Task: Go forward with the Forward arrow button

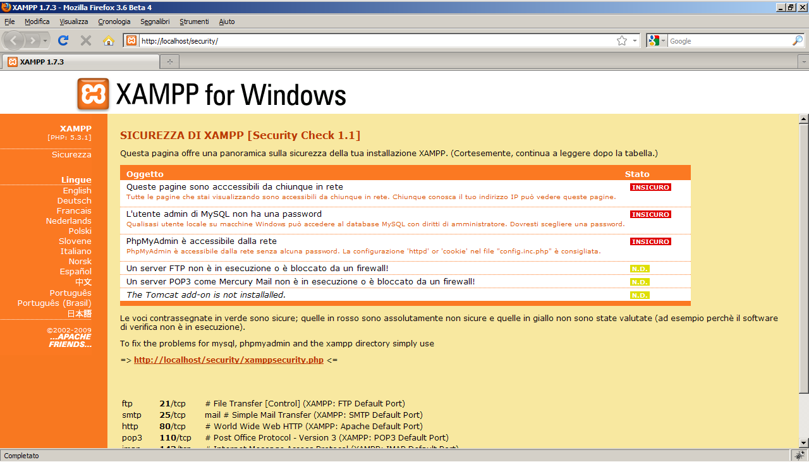Action: (33, 40)
